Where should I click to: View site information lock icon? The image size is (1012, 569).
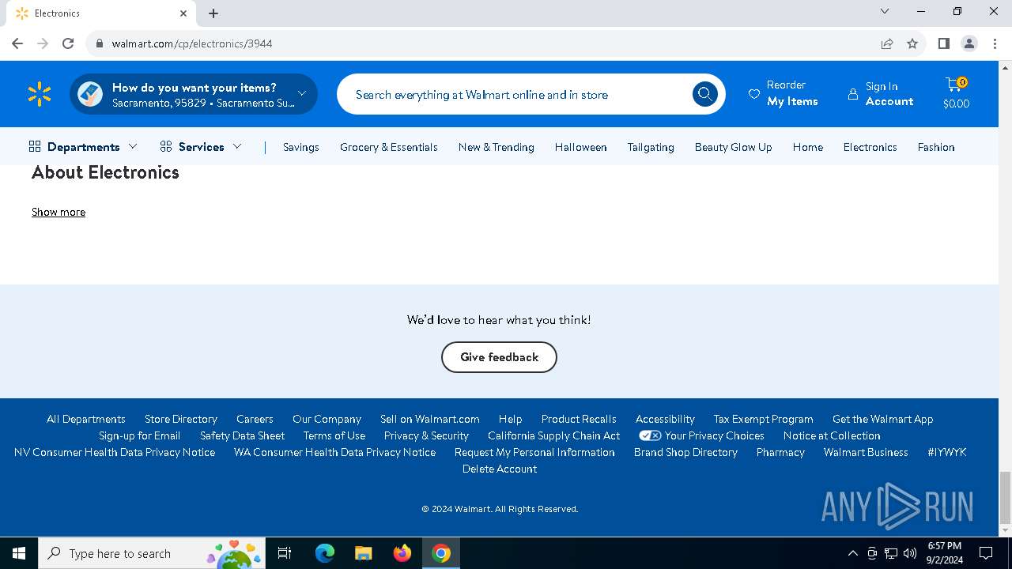pos(99,43)
